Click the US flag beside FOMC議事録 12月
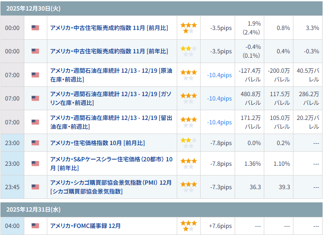The height and width of the screenshot is (235, 323). pyautogui.click(x=35, y=226)
